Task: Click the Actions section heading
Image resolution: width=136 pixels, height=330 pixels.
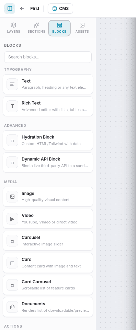Action: [x=13, y=326]
